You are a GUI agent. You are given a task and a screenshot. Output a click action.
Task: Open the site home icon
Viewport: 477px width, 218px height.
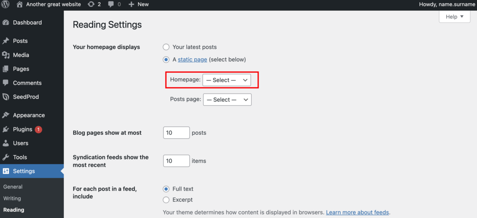pyautogui.click(x=20, y=4)
